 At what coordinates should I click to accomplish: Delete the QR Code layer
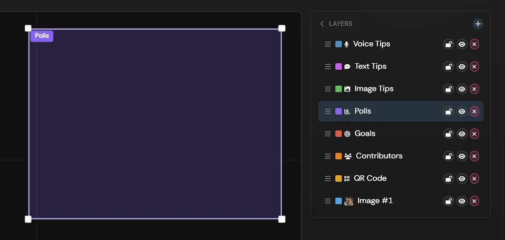[474, 179]
